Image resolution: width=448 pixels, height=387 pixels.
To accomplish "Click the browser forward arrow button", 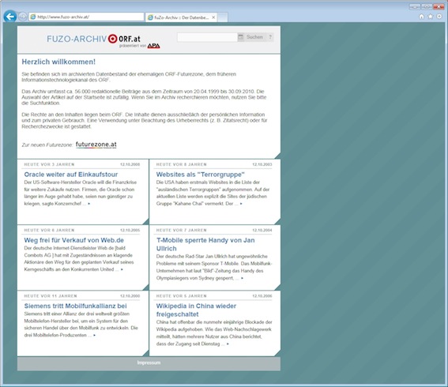I will 23,17.
